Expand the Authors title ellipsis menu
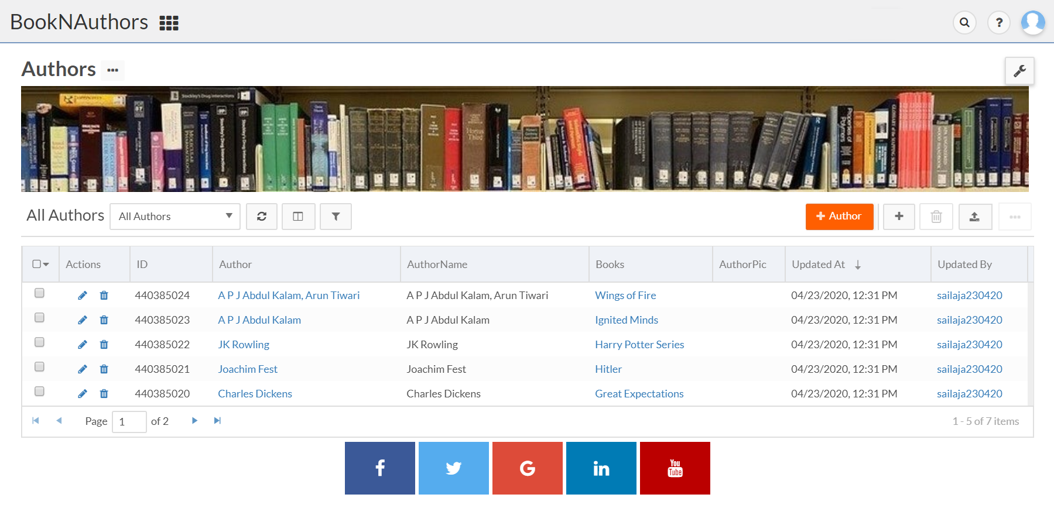 click(x=112, y=70)
